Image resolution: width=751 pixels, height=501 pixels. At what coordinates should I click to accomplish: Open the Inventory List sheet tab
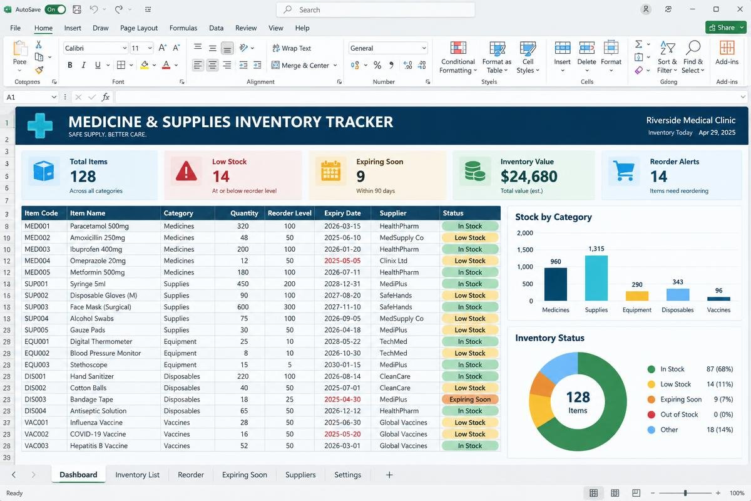(x=138, y=475)
